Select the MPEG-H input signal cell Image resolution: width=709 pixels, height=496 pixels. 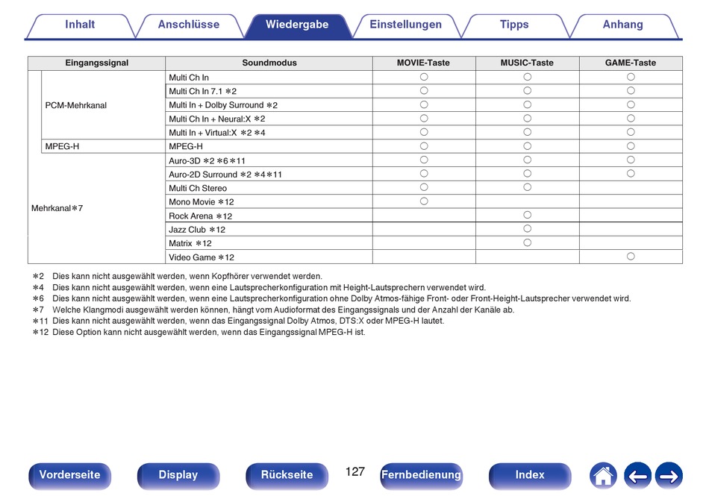point(103,146)
